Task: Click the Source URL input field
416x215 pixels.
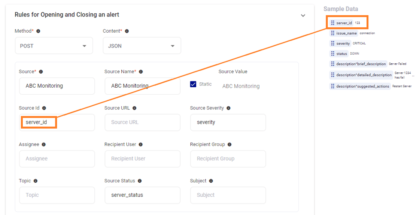Action: point(142,122)
